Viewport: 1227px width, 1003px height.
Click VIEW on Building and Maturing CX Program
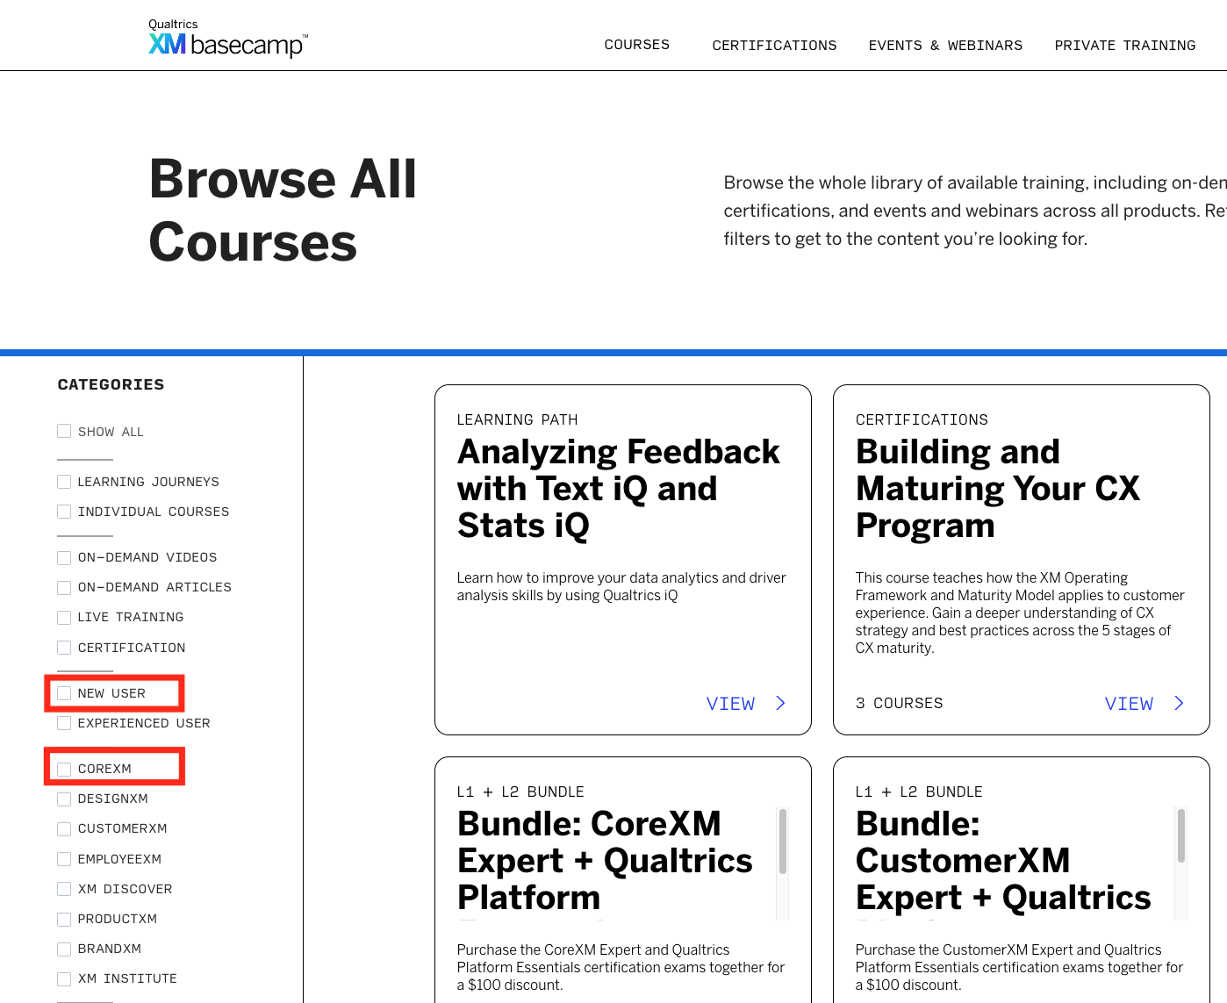pos(1129,704)
